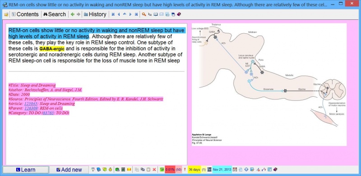Click the small 'F' font icon
361x176 pixels.
[264, 170]
